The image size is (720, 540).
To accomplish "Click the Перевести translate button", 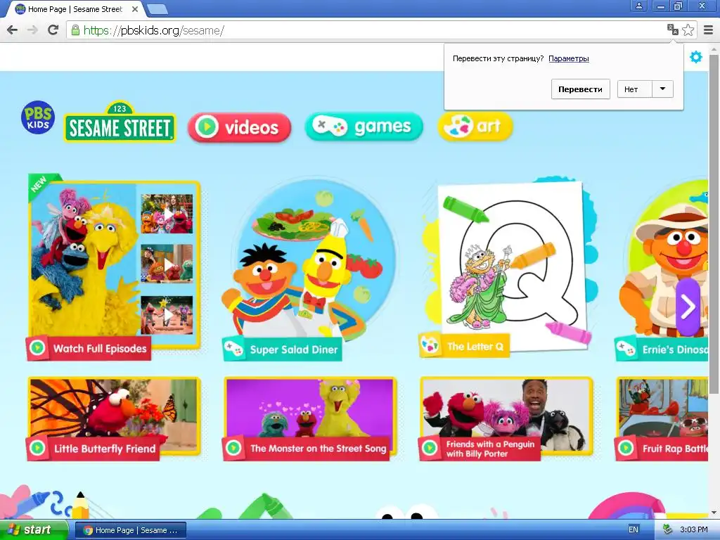I will coord(580,89).
